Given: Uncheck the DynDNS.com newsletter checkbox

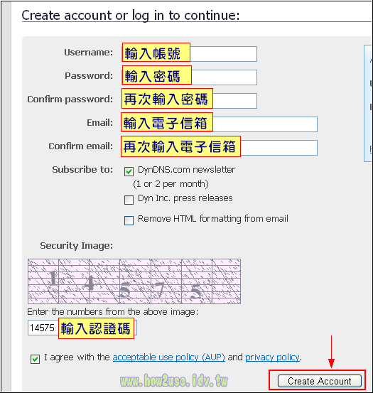Looking at the screenshot, I should click(x=129, y=171).
